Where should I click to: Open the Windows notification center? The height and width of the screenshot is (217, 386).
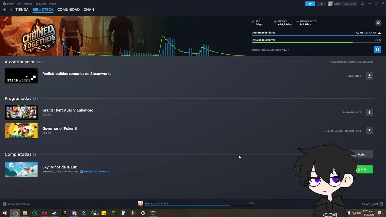coord(380,213)
